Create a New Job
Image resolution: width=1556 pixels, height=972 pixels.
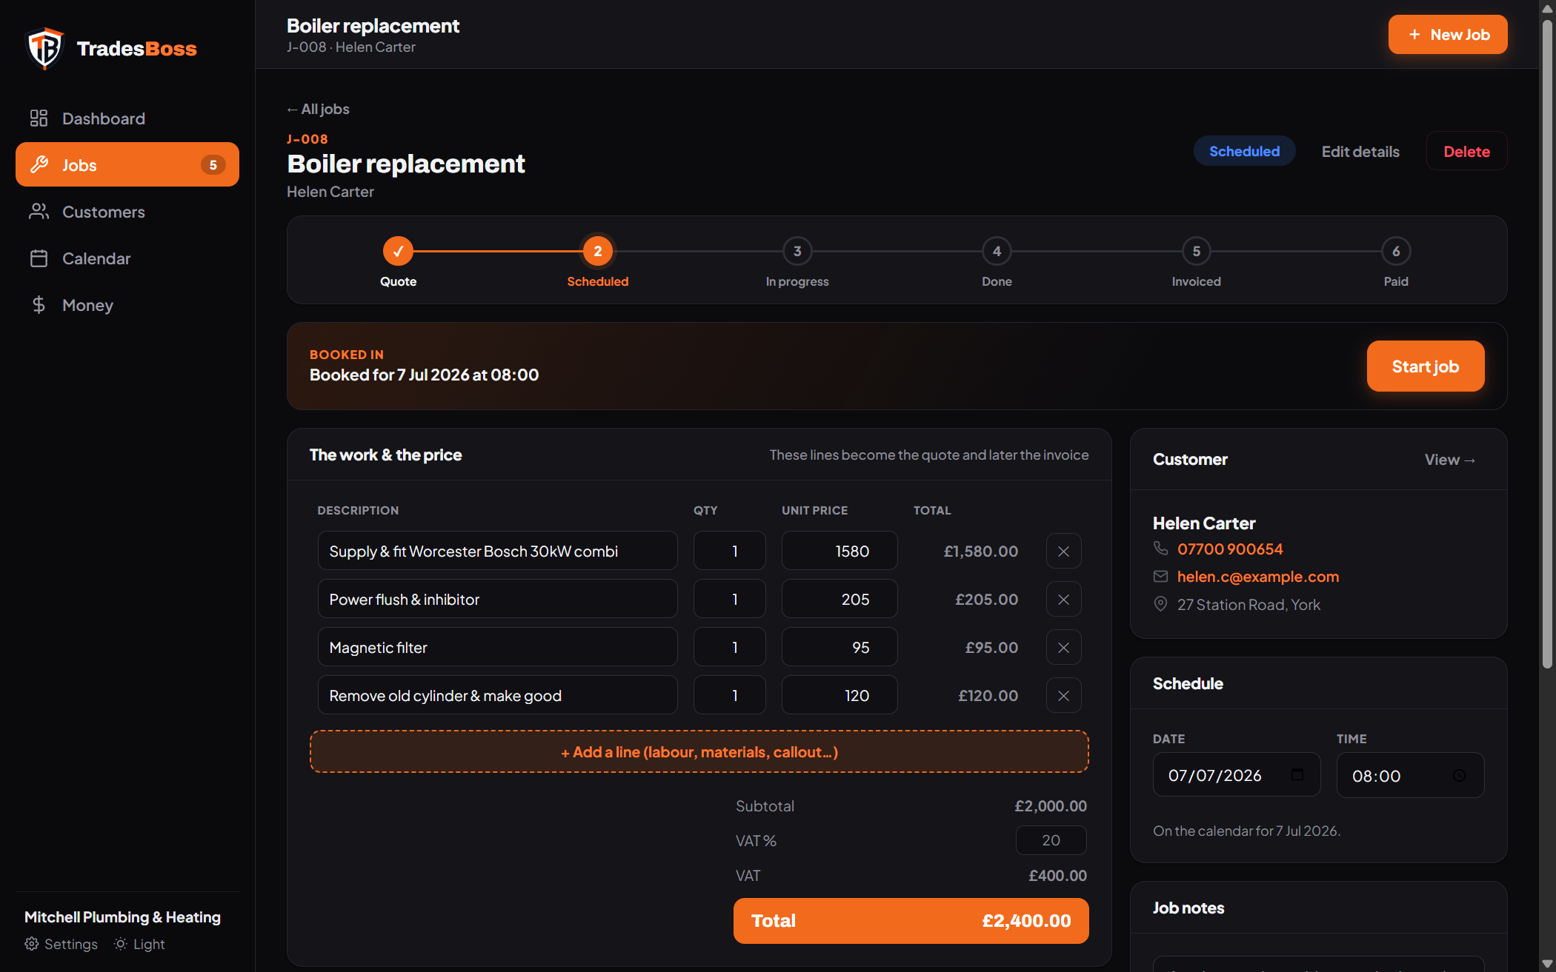click(x=1447, y=35)
